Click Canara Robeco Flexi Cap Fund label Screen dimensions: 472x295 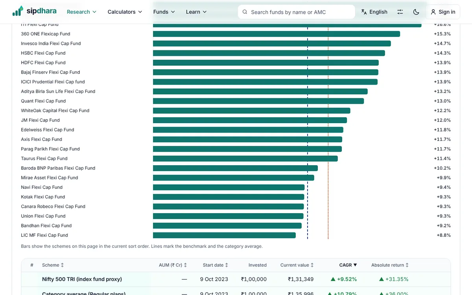(x=53, y=206)
